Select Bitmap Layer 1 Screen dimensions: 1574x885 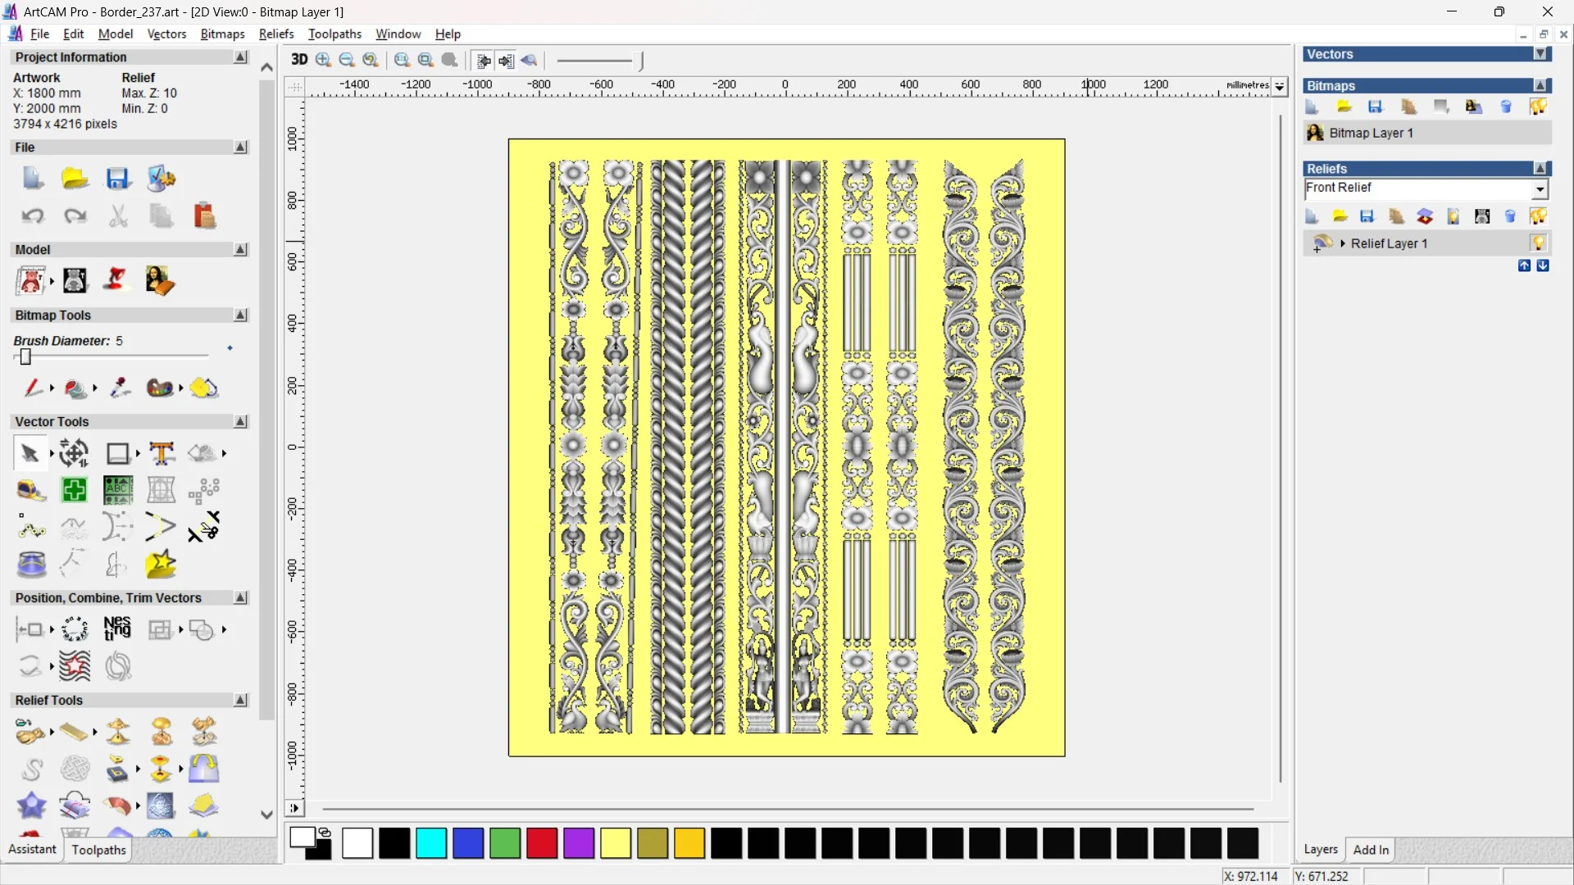[x=1371, y=133]
